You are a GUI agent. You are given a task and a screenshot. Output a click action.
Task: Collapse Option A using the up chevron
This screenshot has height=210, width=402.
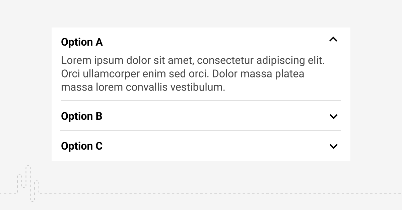(x=333, y=40)
